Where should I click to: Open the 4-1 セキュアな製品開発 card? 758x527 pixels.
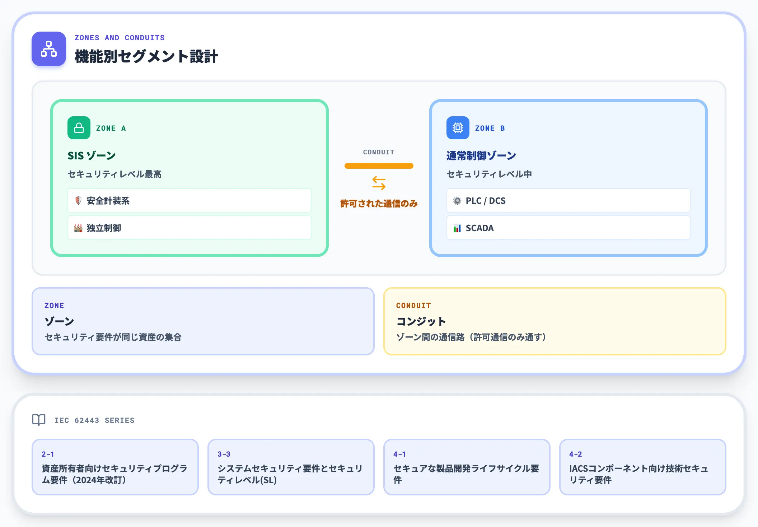click(x=467, y=467)
